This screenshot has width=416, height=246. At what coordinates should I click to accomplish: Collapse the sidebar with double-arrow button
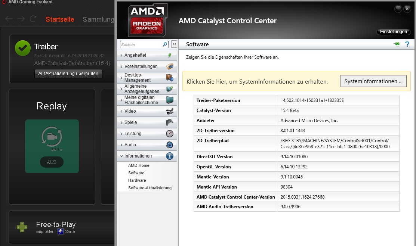point(174,44)
